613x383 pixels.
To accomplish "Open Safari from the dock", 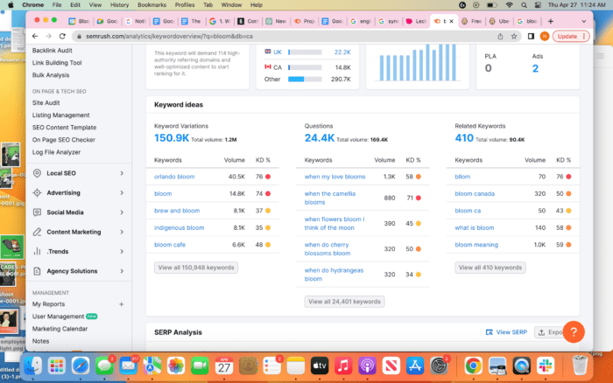I will (x=81, y=366).
